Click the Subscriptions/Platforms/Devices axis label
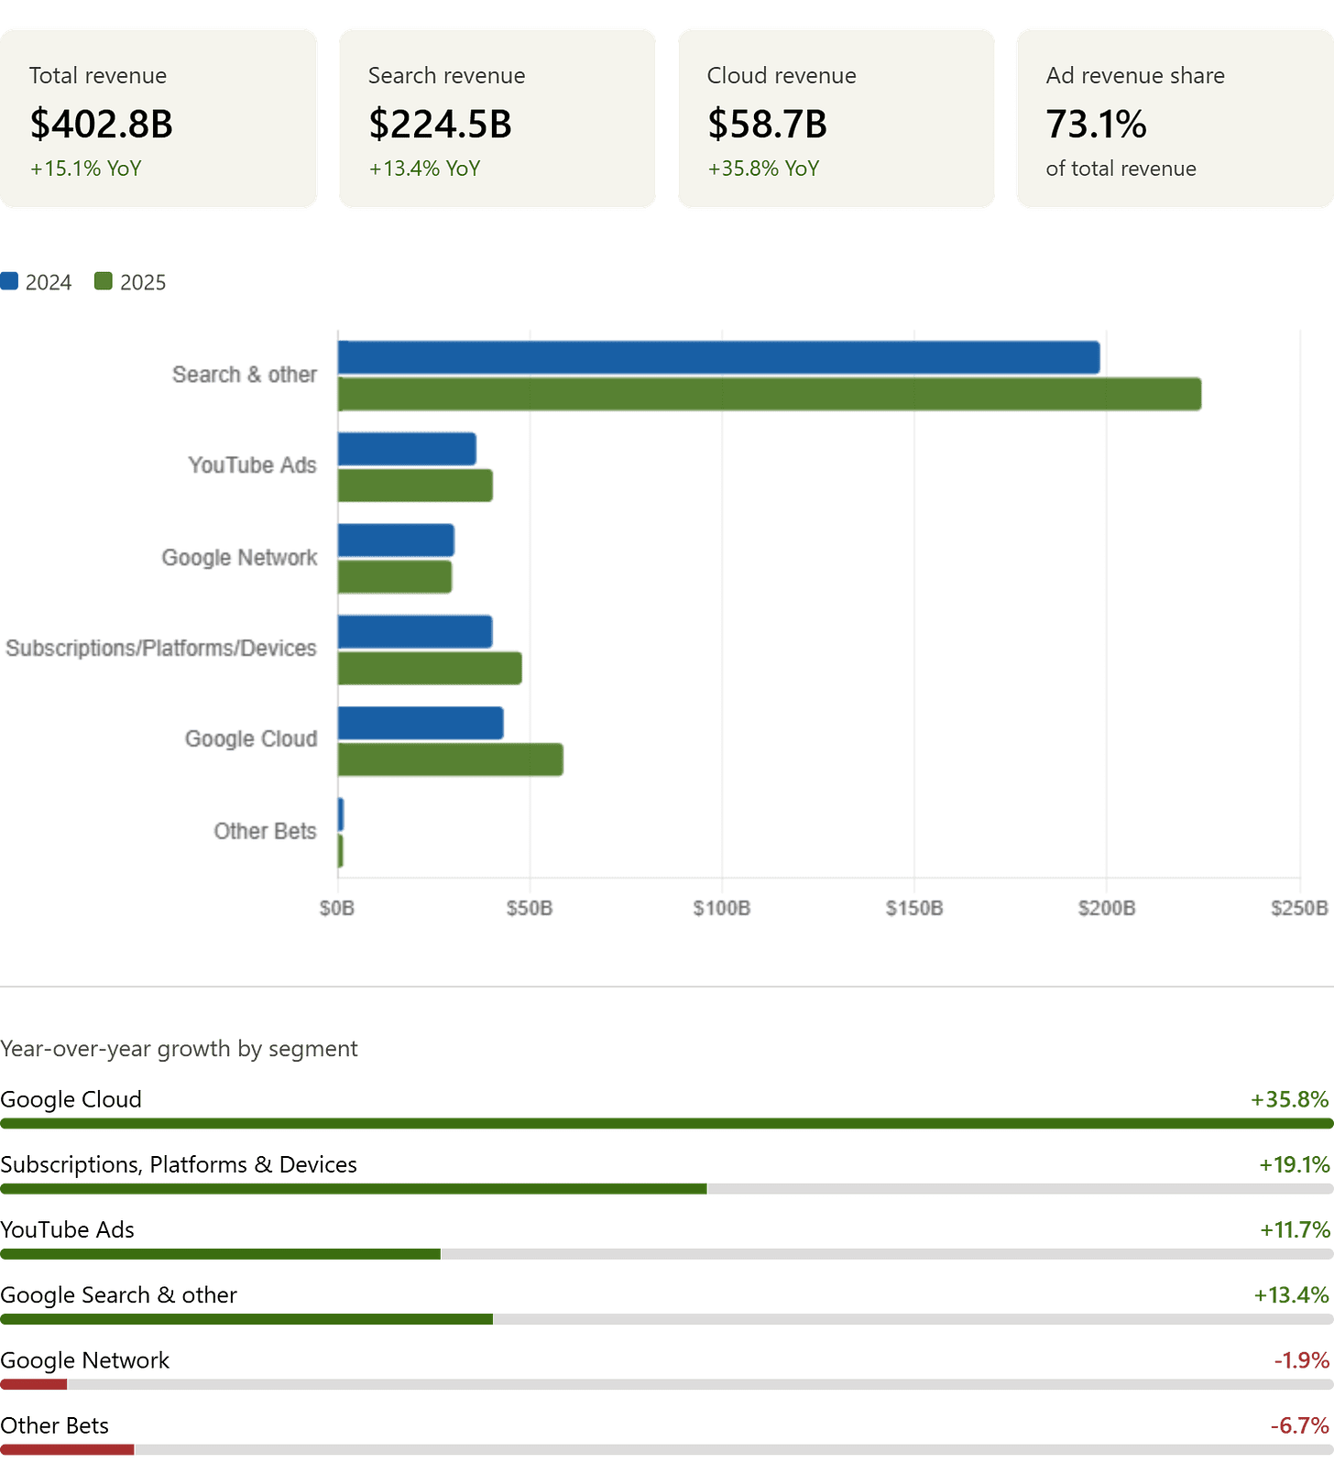1334x1484 pixels. (x=161, y=649)
